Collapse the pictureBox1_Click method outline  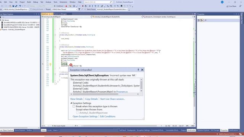pos(55,35)
